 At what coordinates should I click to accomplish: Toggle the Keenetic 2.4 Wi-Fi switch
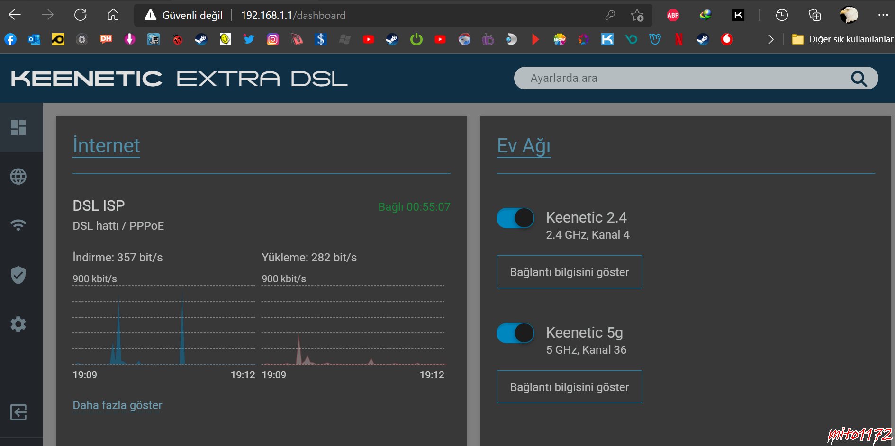(515, 218)
